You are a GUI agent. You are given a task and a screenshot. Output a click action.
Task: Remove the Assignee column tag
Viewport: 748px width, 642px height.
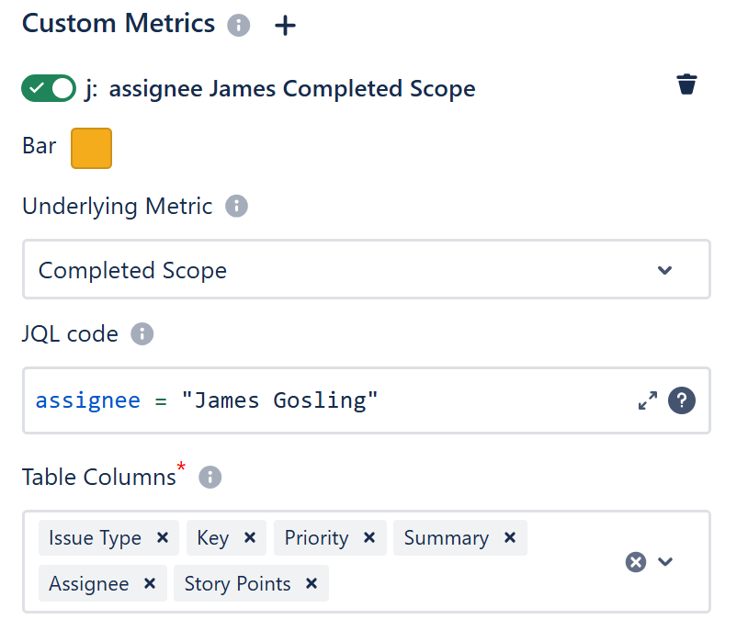(150, 584)
